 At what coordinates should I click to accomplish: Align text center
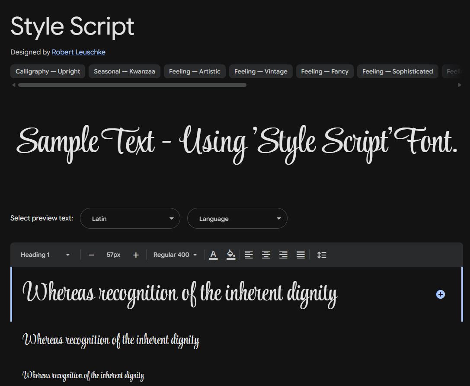(x=266, y=255)
